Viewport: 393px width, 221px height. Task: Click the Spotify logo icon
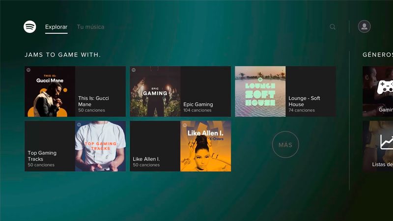30,27
